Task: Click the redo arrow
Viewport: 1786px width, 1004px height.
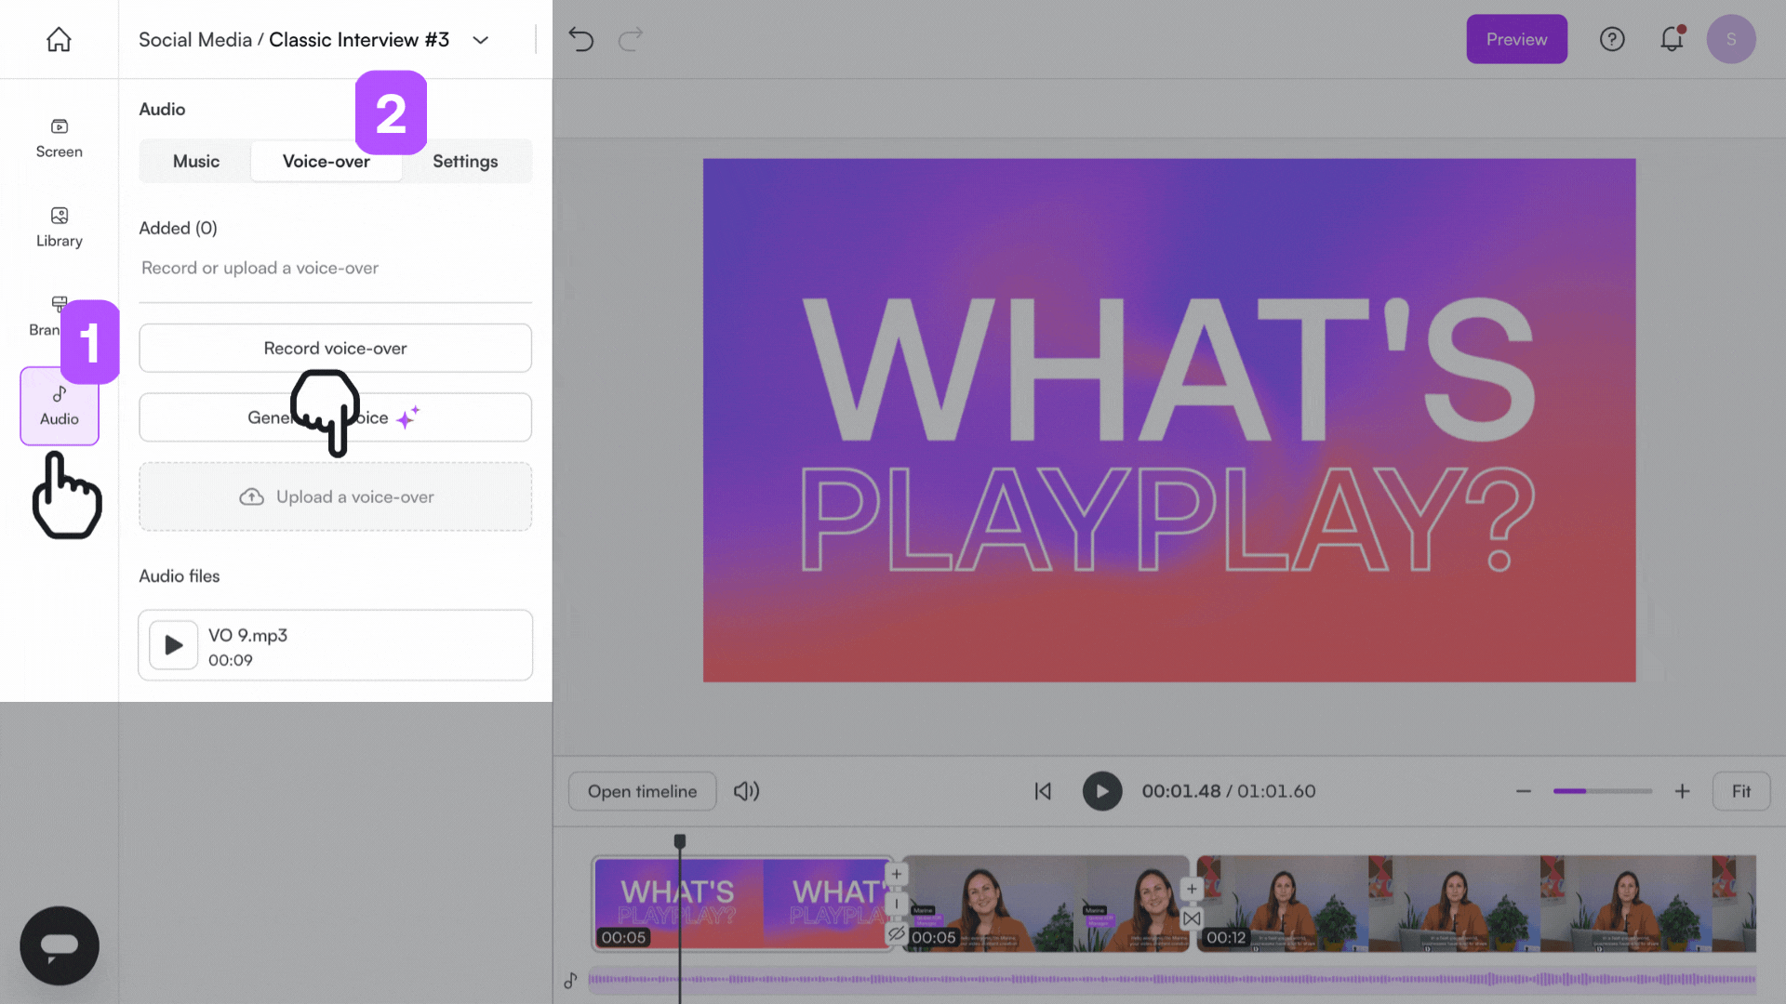Action: pyautogui.click(x=631, y=39)
